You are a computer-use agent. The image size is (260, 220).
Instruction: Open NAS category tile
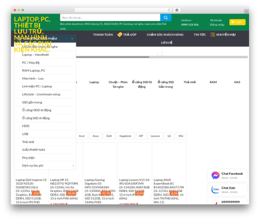(237, 82)
